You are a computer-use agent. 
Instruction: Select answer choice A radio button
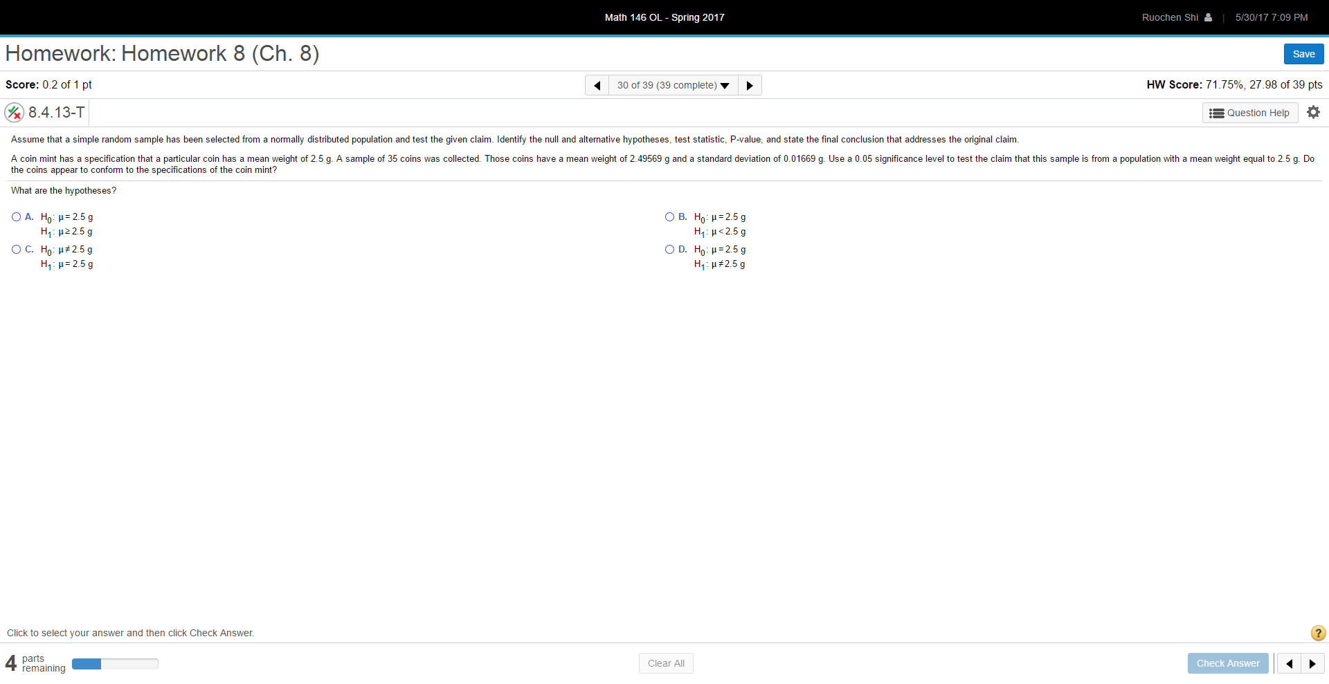[x=15, y=216]
